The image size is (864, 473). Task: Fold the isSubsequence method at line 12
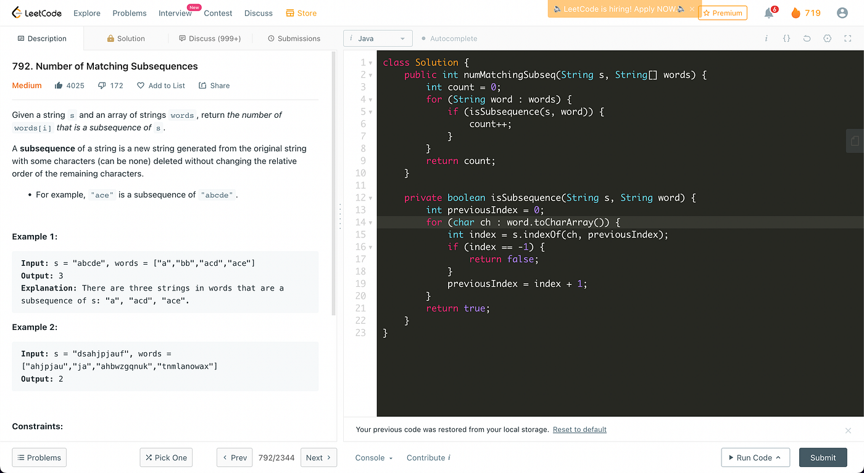370,199
